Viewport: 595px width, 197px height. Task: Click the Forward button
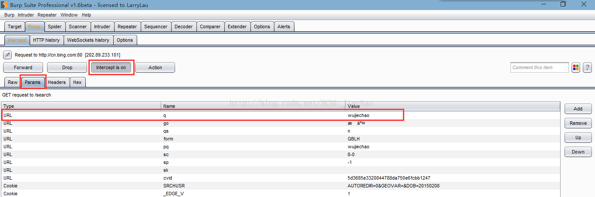23,67
